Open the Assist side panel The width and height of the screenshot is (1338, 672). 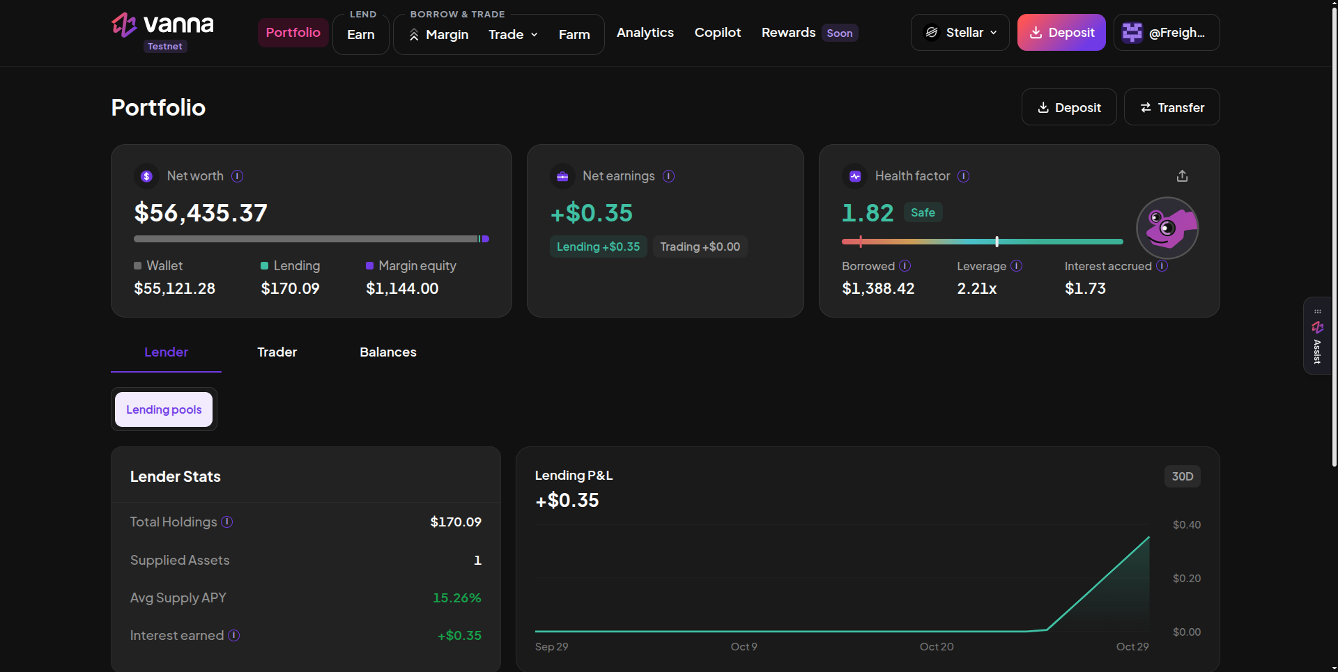click(1317, 336)
